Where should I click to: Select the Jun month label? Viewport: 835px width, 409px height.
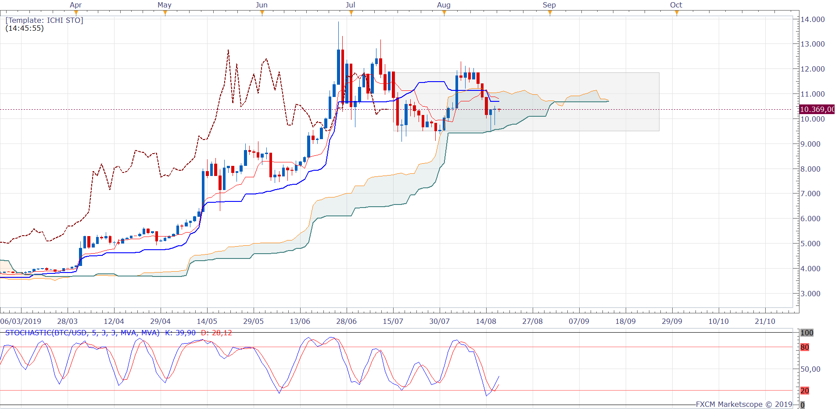coord(262,5)
